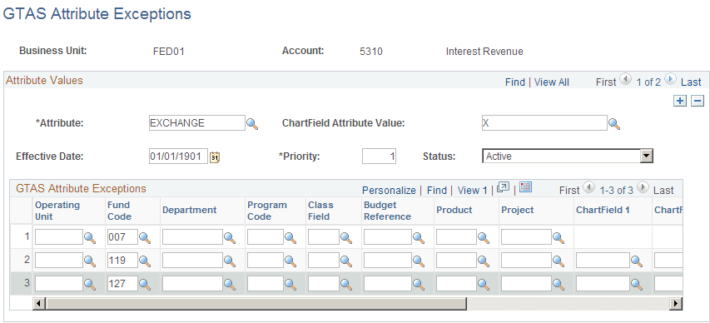Show next rows in exceptions grid
This screenshot has height=323, width=710.
[643, 188]
